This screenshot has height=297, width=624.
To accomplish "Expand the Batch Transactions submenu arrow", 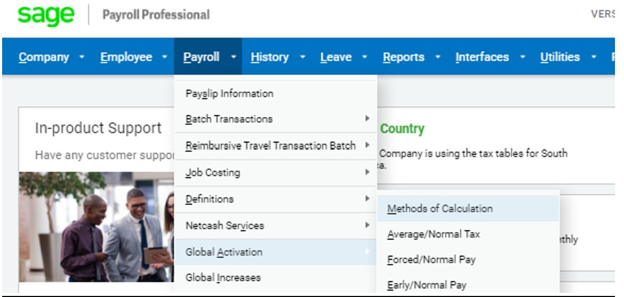I will (x=367, y=119).
